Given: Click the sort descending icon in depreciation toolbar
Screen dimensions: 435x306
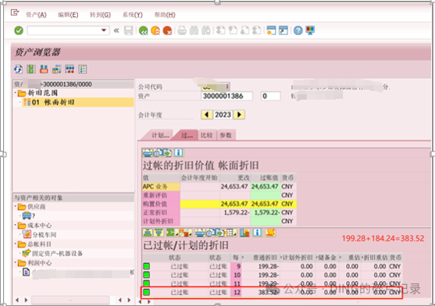Looking at the screenshot, I should click(x=159, y=233).
